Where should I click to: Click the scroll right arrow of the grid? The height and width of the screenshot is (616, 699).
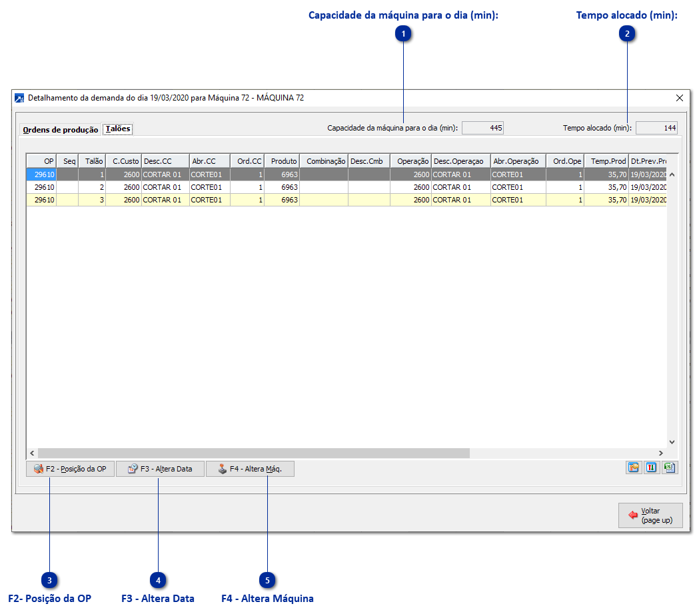pos(660,453)
